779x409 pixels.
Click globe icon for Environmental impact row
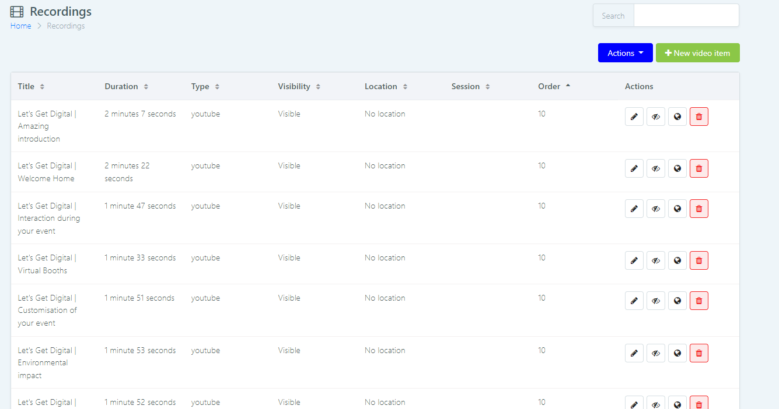677,353
